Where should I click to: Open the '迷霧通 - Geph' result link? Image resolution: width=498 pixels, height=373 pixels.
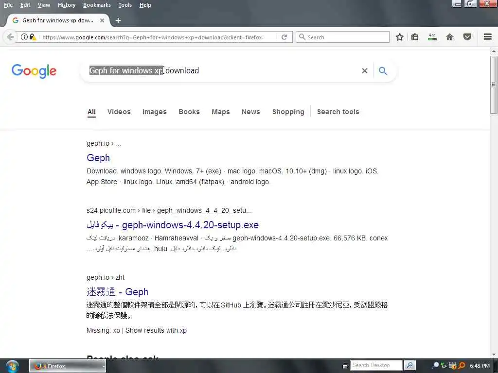[117, 292]
